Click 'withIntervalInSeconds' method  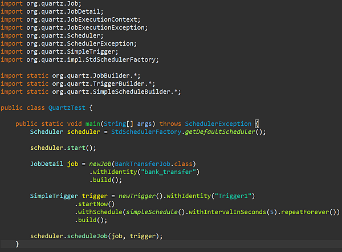[227, 212]
